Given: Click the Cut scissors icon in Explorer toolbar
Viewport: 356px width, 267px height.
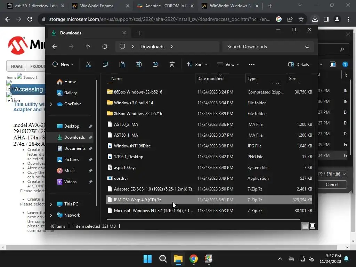Looking at the screenshot, I should (x=89, y=64).
